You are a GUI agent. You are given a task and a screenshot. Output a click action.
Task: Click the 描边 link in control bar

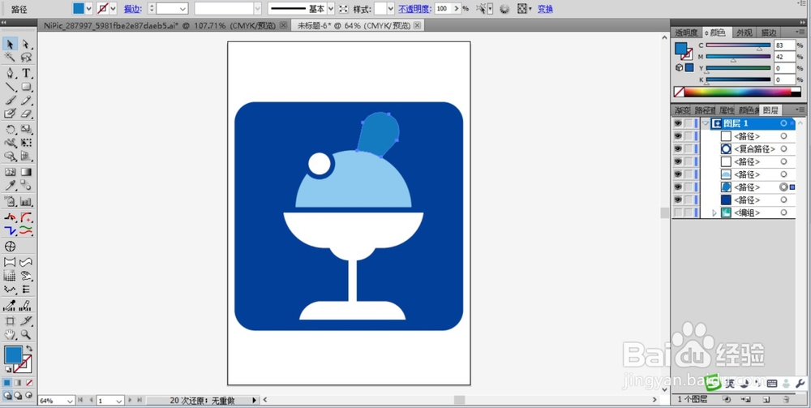coord(133,9)
